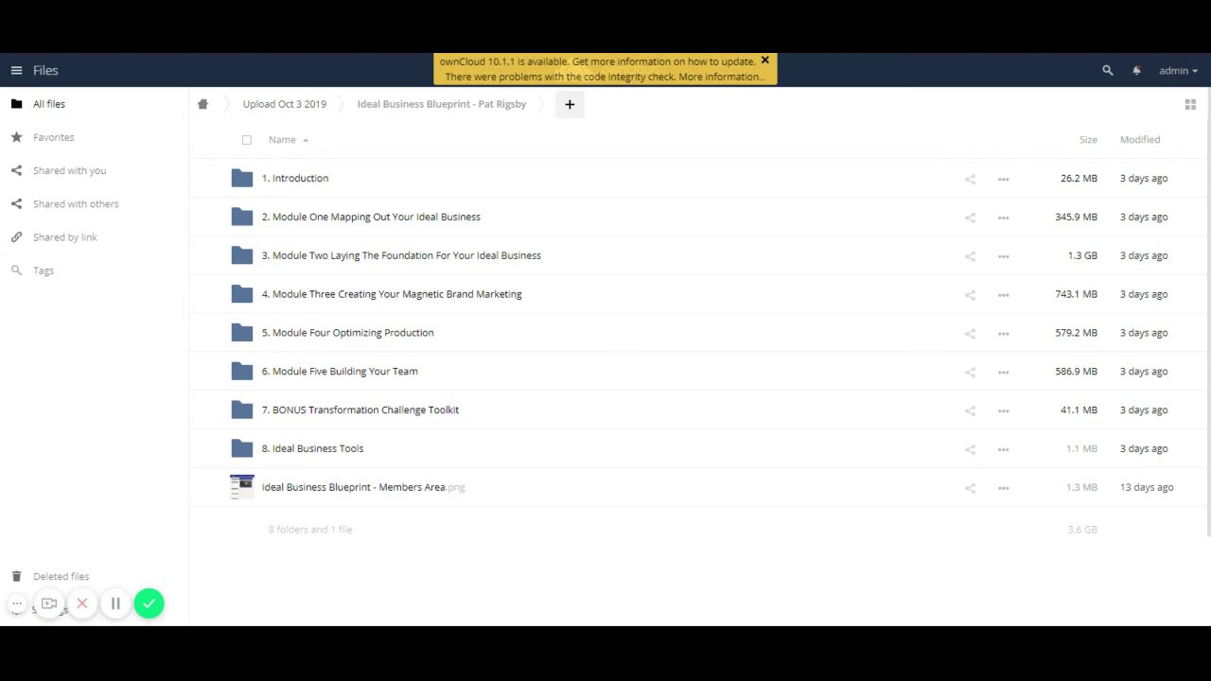Screen dimensions: 1211x681
Task: Sort by Name column
Action: pyautogui.click(x=282, y=139)
